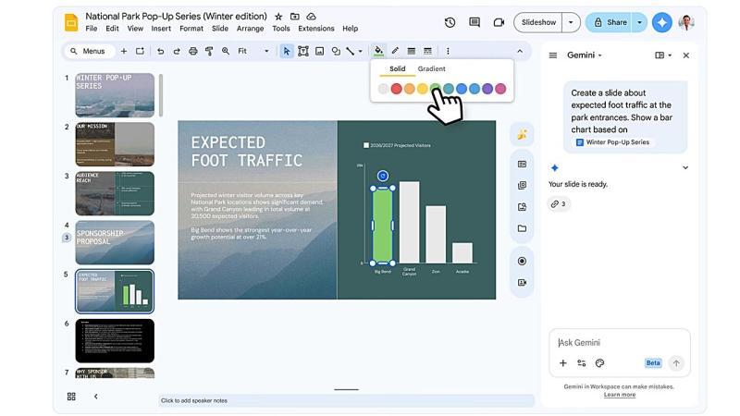This screenshot has width=740, height=416.
Task: Click the fill color paint bucket icon
Action: tap(378, 51)
